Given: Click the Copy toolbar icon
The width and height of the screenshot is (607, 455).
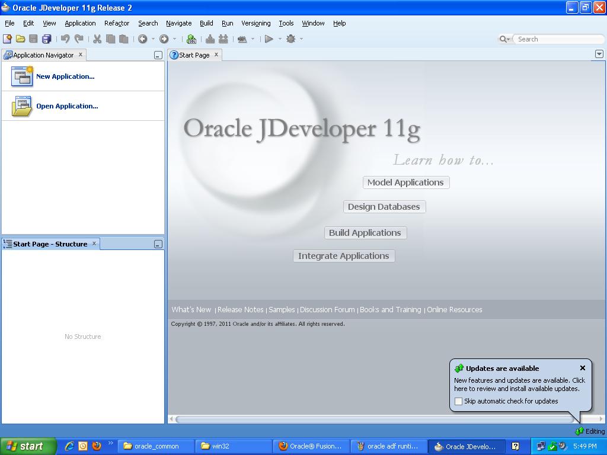Looking at the screenshot, I should pos(110,39).
